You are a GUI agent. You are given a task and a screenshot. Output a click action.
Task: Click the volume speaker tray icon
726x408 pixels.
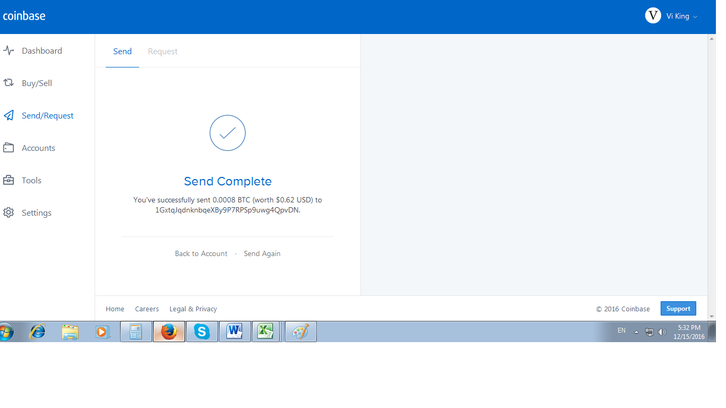[x=662, y=332]
